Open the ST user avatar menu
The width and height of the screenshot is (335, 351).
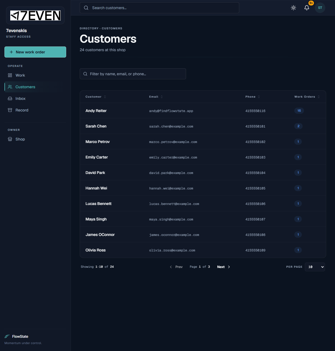320,8
